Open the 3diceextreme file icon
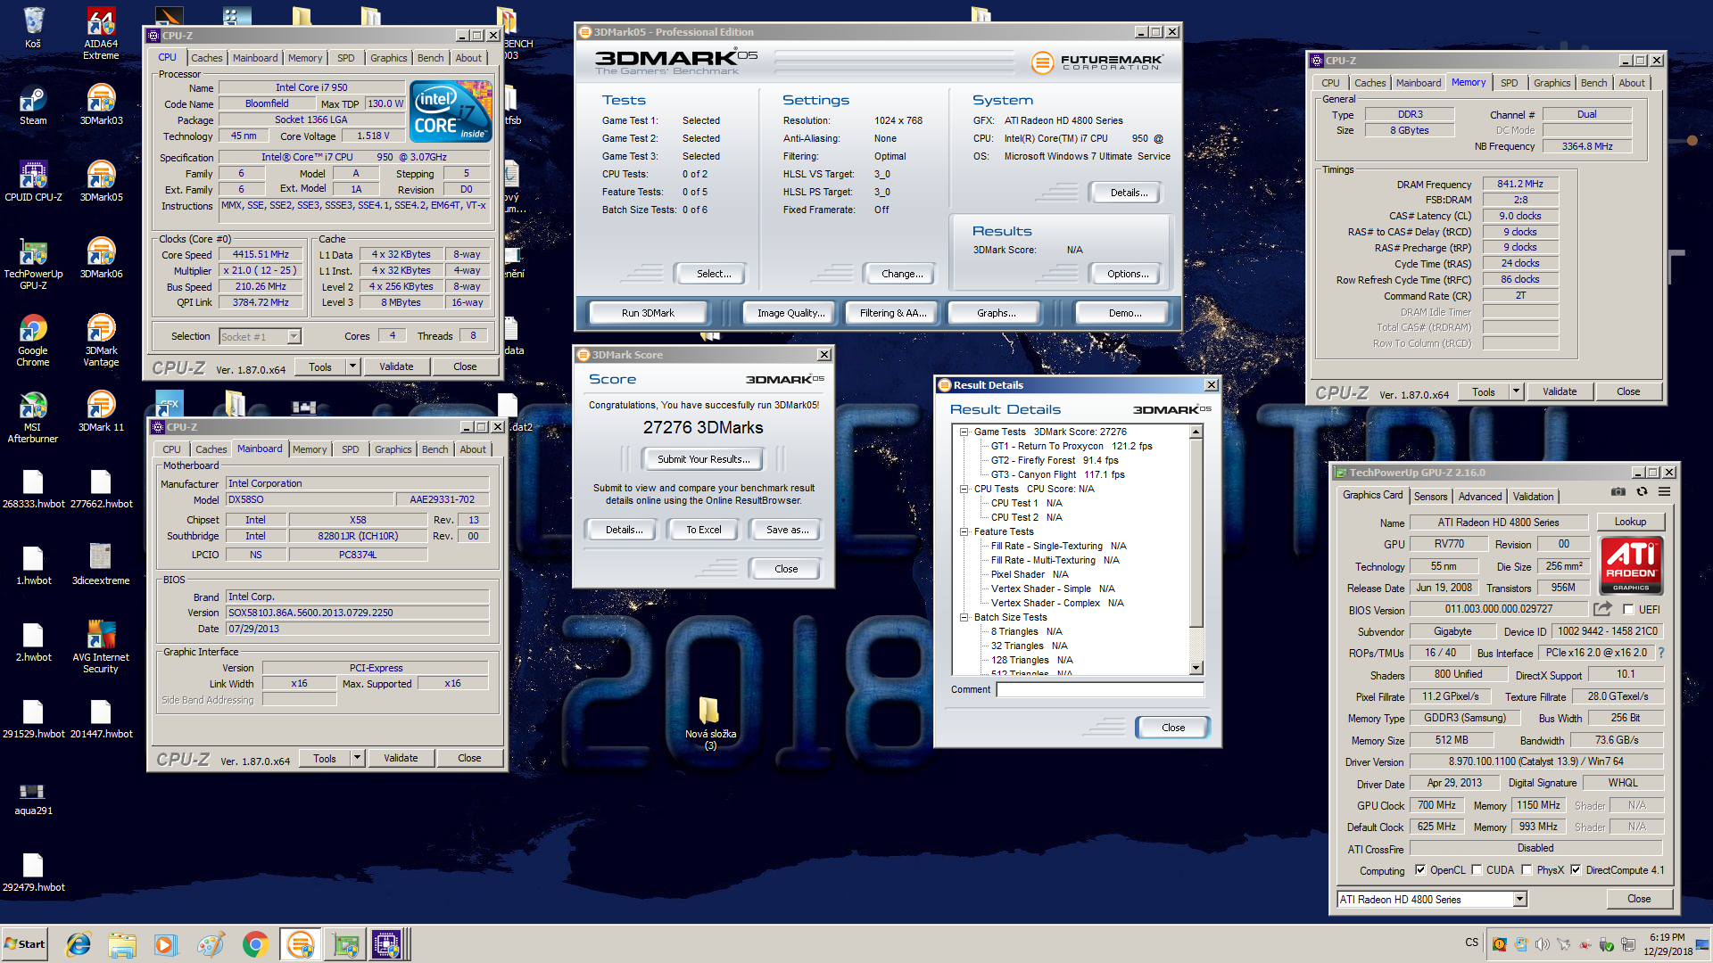 click(x=101, y=565)
